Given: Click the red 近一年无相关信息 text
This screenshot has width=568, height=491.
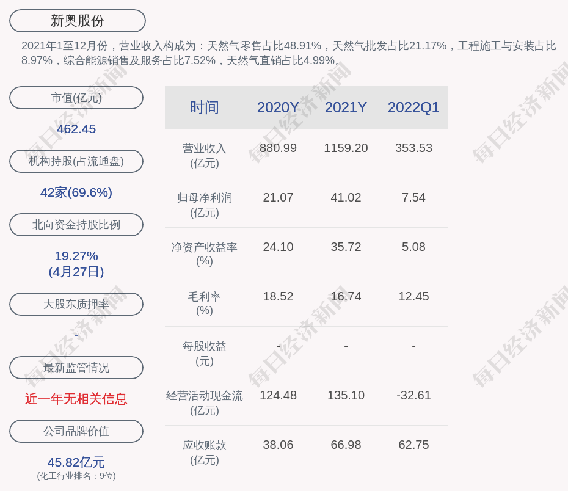Looking at the screenshot, I should (x=76, y=399).
